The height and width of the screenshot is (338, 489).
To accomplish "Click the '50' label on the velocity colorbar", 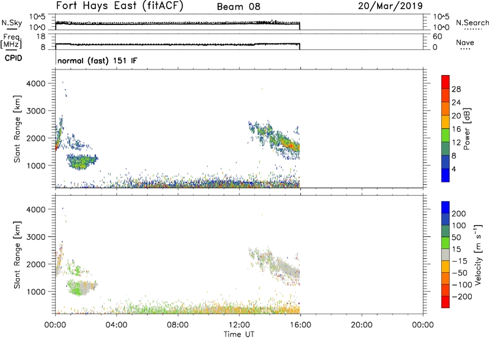I will tap(456, 237).
